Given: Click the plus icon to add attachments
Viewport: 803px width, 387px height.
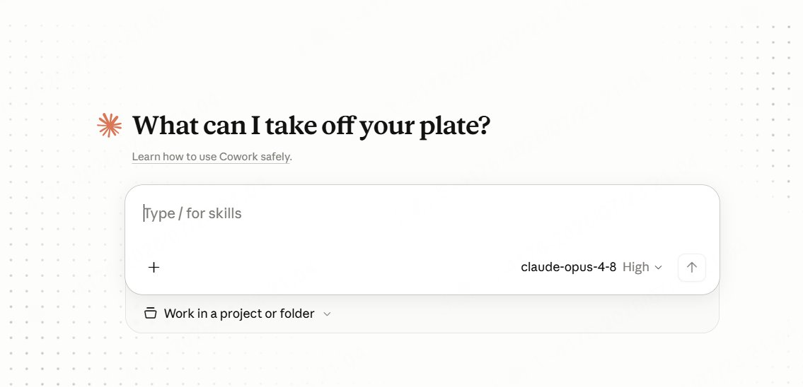Looking at the screenshot, I should pyautogui.click(x=154, y=268).
